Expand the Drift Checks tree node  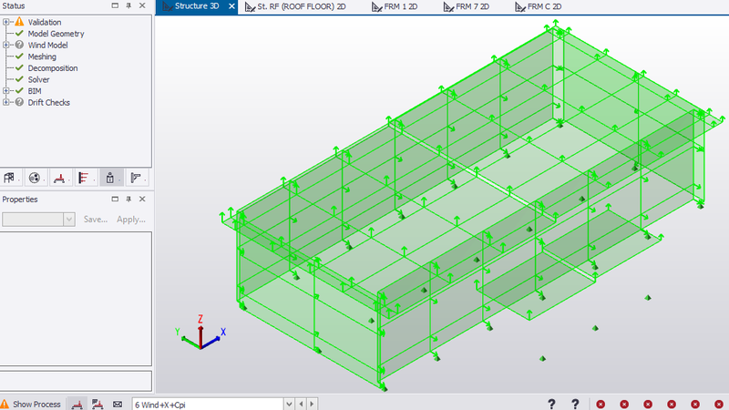tap(6, 102)
